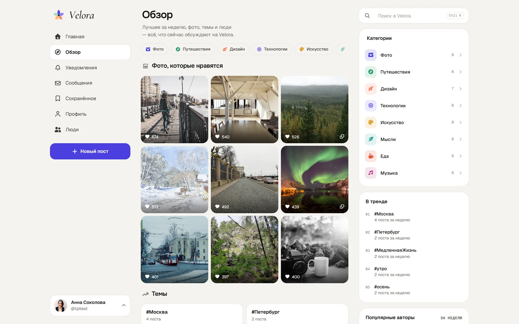Open the Люди people page

click(x=90, y=130)
